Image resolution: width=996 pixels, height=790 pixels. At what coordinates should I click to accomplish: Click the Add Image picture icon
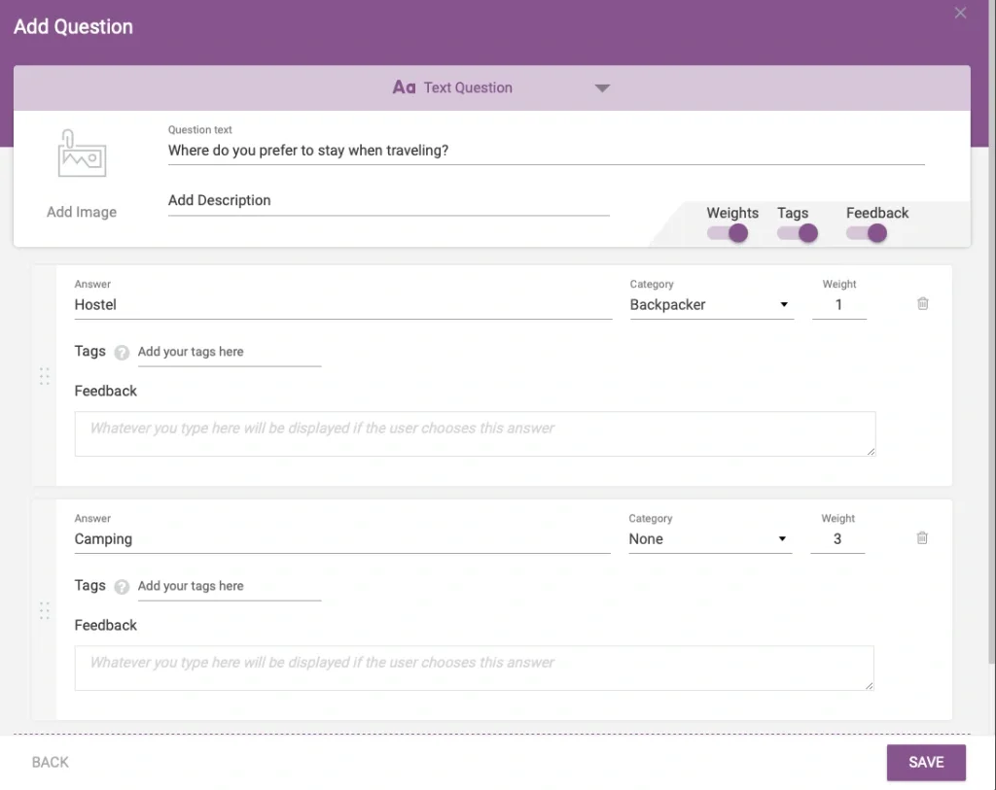[82, 155]
